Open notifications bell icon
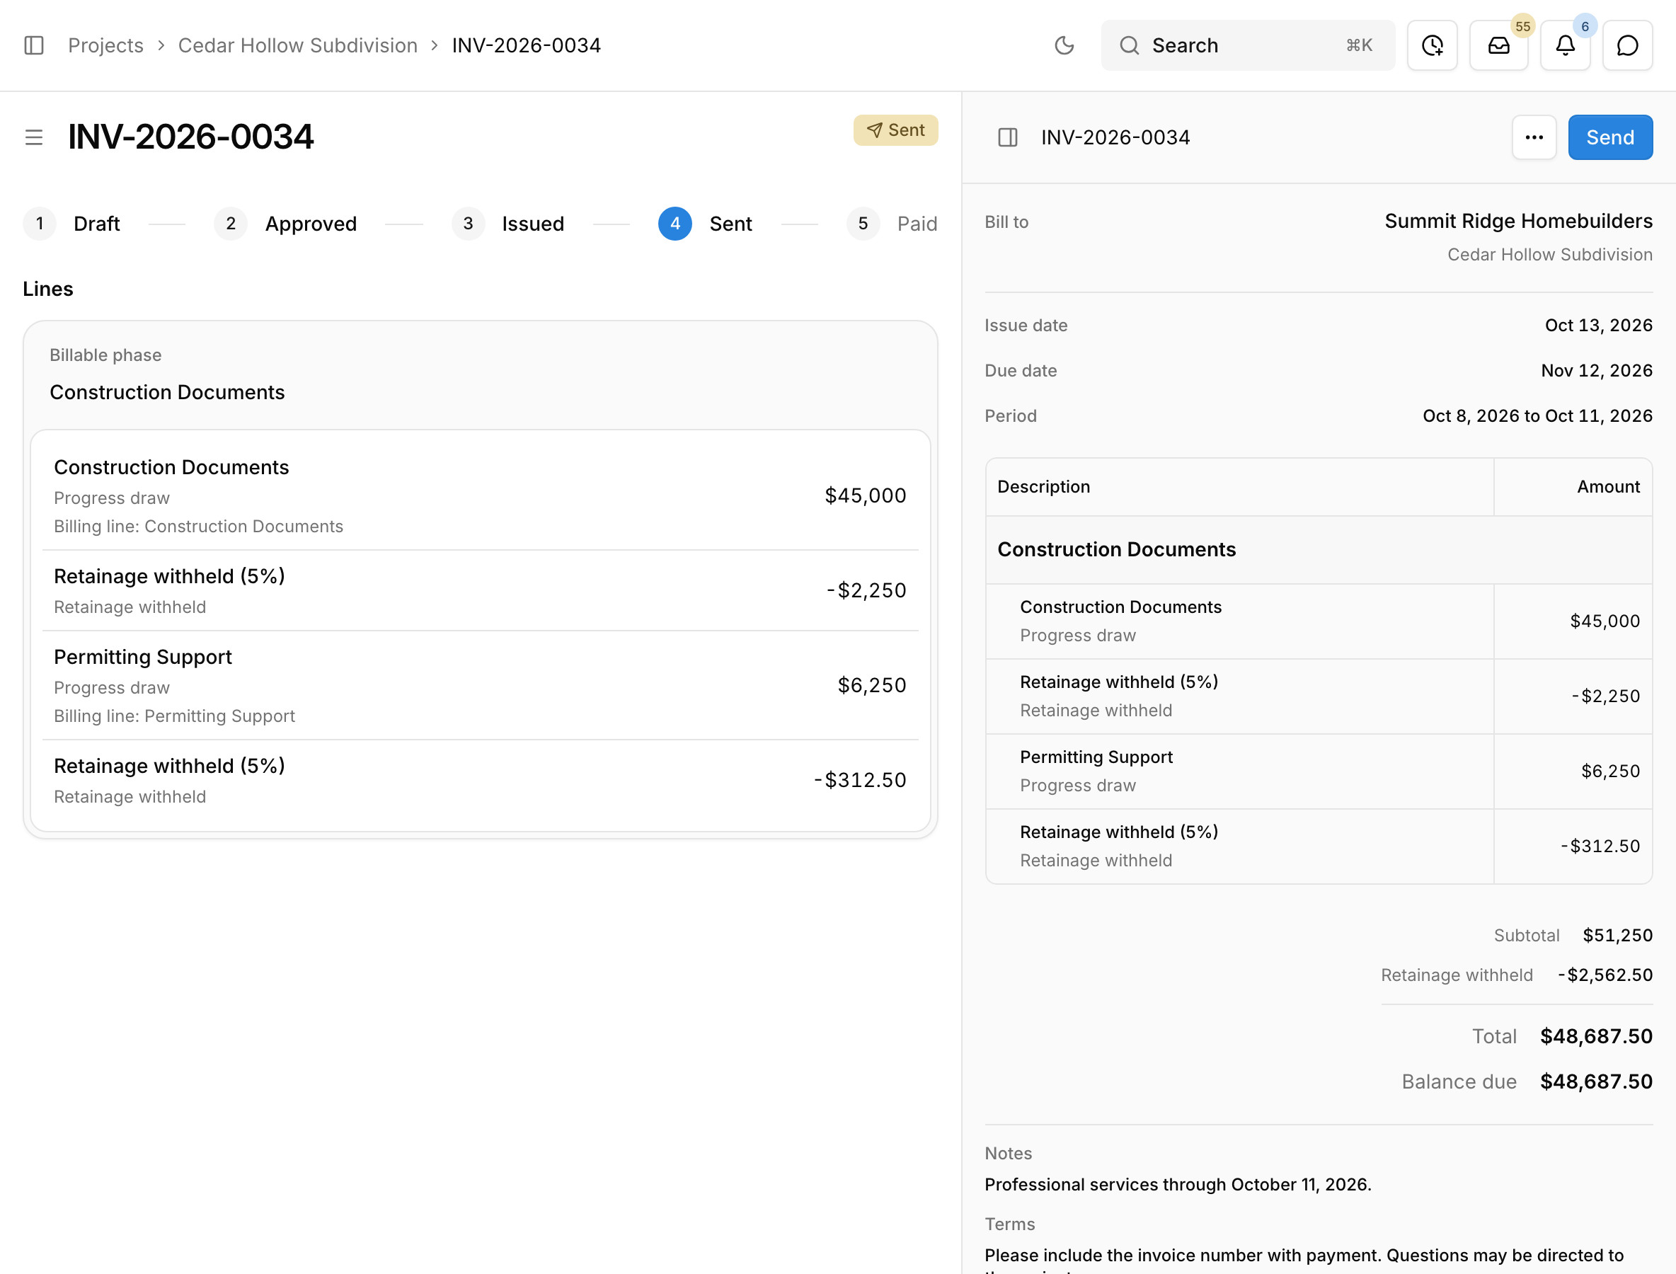This screenshot has height=1274, width=1676. coord(1566,45)
